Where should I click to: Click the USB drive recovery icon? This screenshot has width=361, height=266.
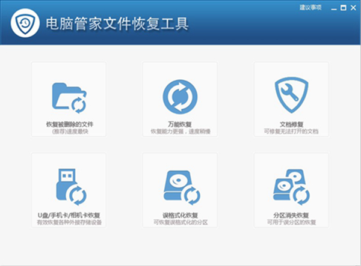(69, 187)
